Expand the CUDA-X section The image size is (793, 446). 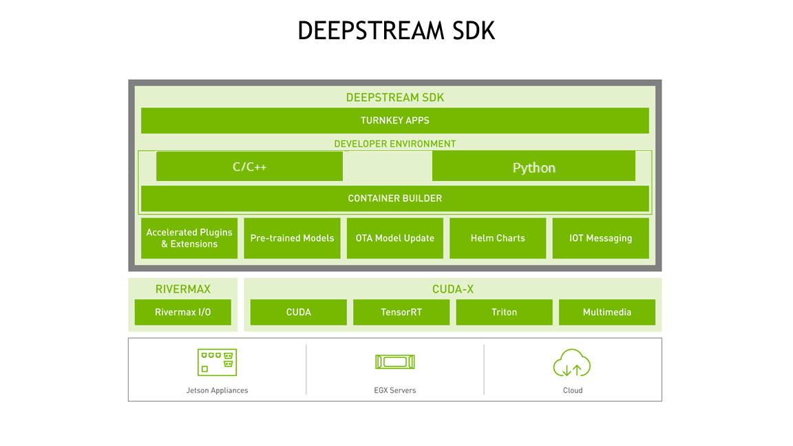pos(452,288)
